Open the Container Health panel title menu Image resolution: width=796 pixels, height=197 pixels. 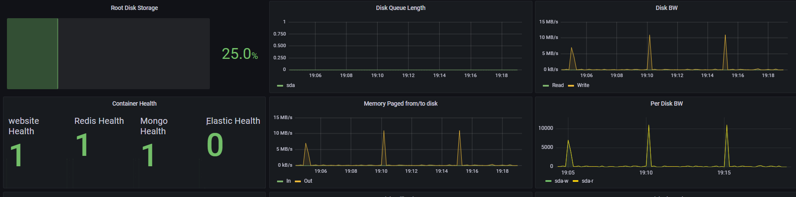[x=134, y=103]
